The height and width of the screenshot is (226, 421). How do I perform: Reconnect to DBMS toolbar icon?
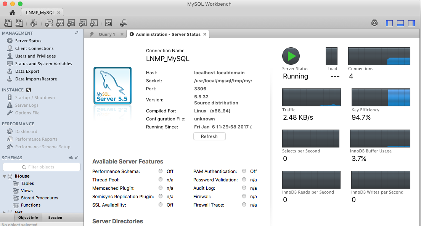pos(123,23)
